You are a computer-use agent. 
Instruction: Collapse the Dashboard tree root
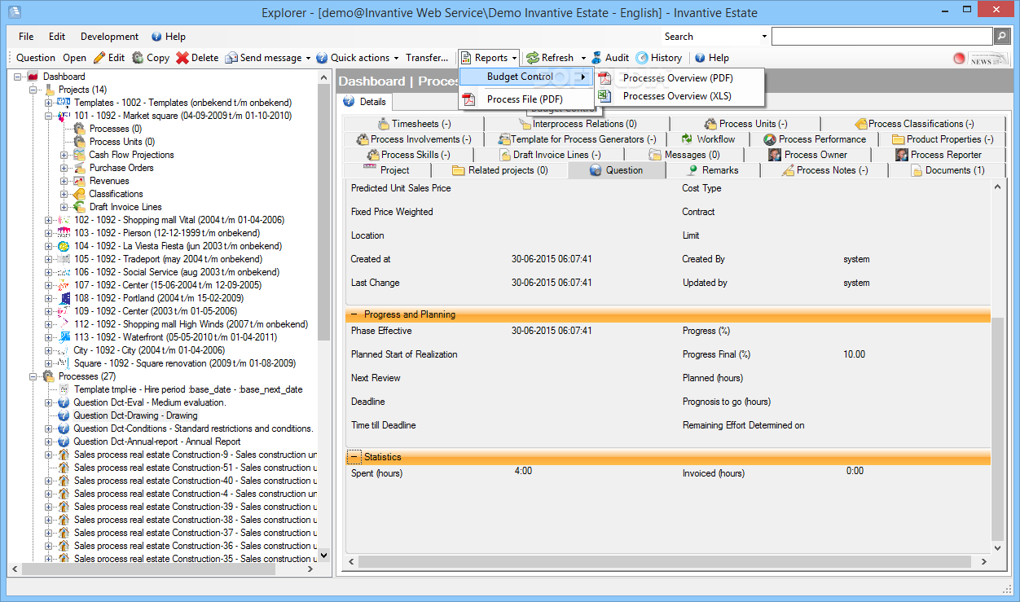pyautogui.click(x=19, y=77)
